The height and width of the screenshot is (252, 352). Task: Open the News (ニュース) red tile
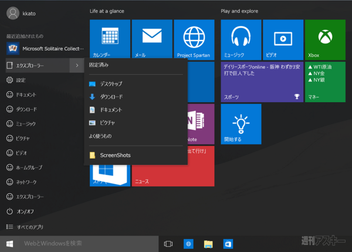point(173,176)
